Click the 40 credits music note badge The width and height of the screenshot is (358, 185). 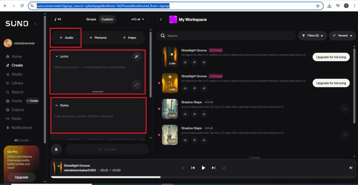point(58,19)
